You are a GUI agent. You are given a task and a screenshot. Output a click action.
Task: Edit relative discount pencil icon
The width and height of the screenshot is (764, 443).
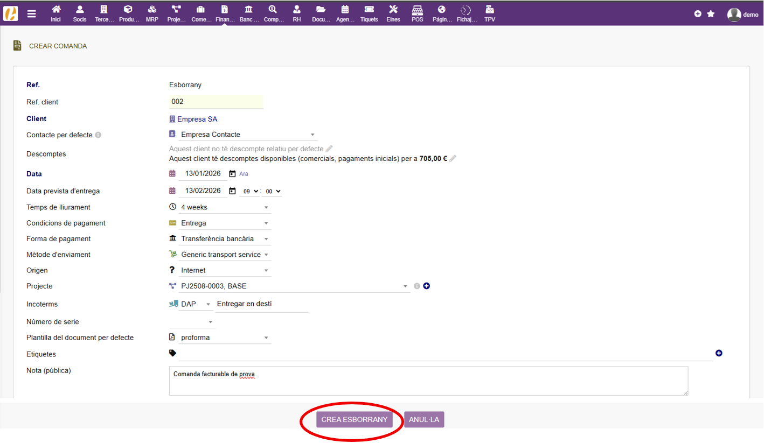pyautogui.click(x=329, y=149)
